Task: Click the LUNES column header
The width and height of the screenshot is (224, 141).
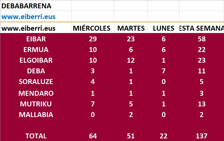Action: point(164,28)
